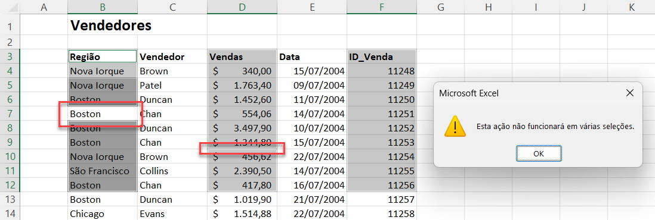The width and height of the screenshot is (655, 220).
Task: Click the Chicago cell
Action: 103,213
